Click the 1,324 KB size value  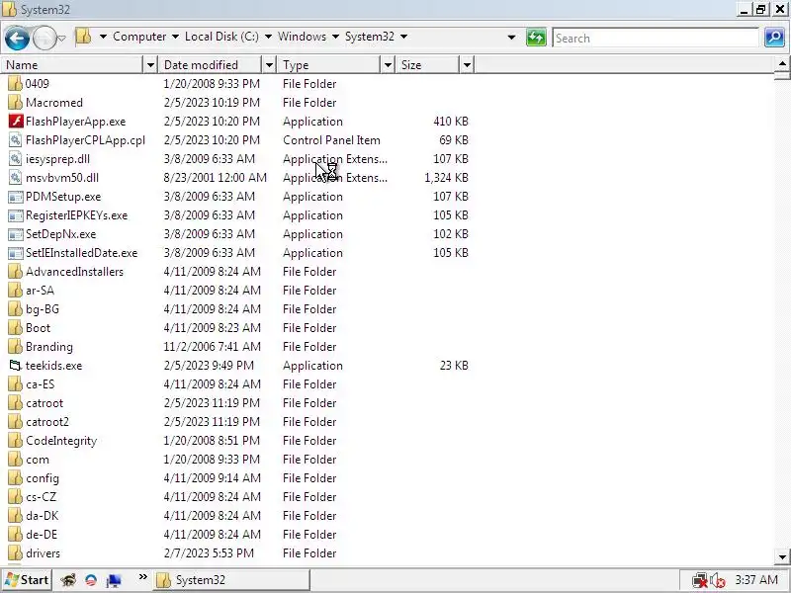point(446,178)
